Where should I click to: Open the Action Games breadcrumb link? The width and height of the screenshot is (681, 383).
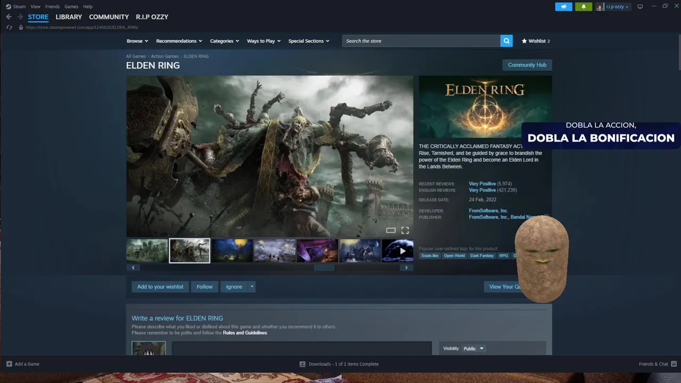(x=164, y=56)
